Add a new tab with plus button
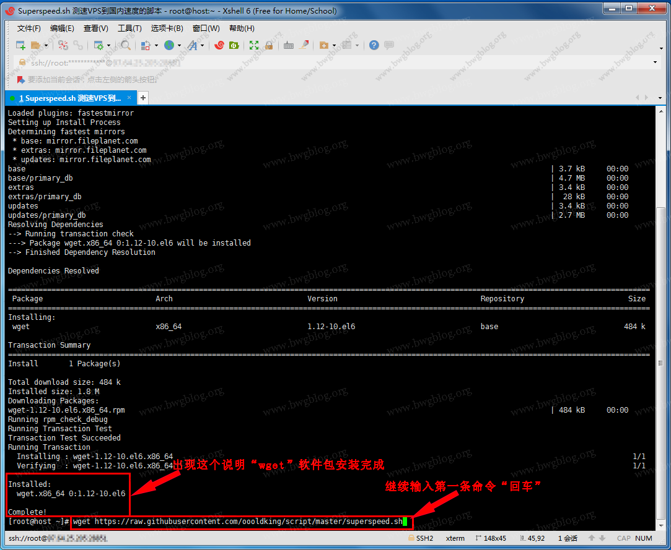 143,98
